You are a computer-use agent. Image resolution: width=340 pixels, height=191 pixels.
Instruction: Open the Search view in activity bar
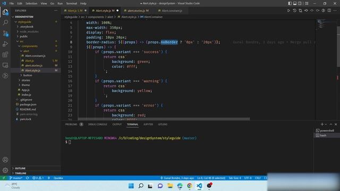(x=5, y=22)
